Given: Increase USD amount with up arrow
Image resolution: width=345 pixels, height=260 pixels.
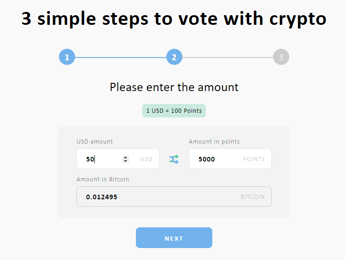Looking at the screenshot, I should [125, 157].
